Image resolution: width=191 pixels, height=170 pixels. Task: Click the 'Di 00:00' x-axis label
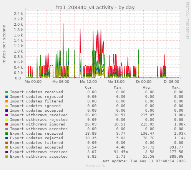(144, 82)
